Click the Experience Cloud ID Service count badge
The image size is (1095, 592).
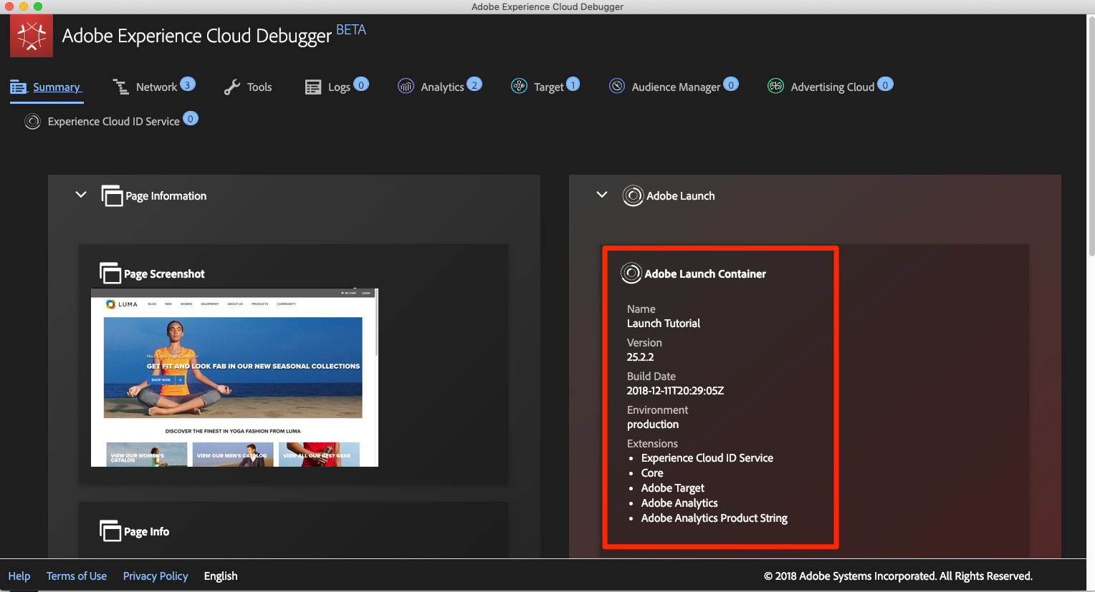(x=191, y=119)
